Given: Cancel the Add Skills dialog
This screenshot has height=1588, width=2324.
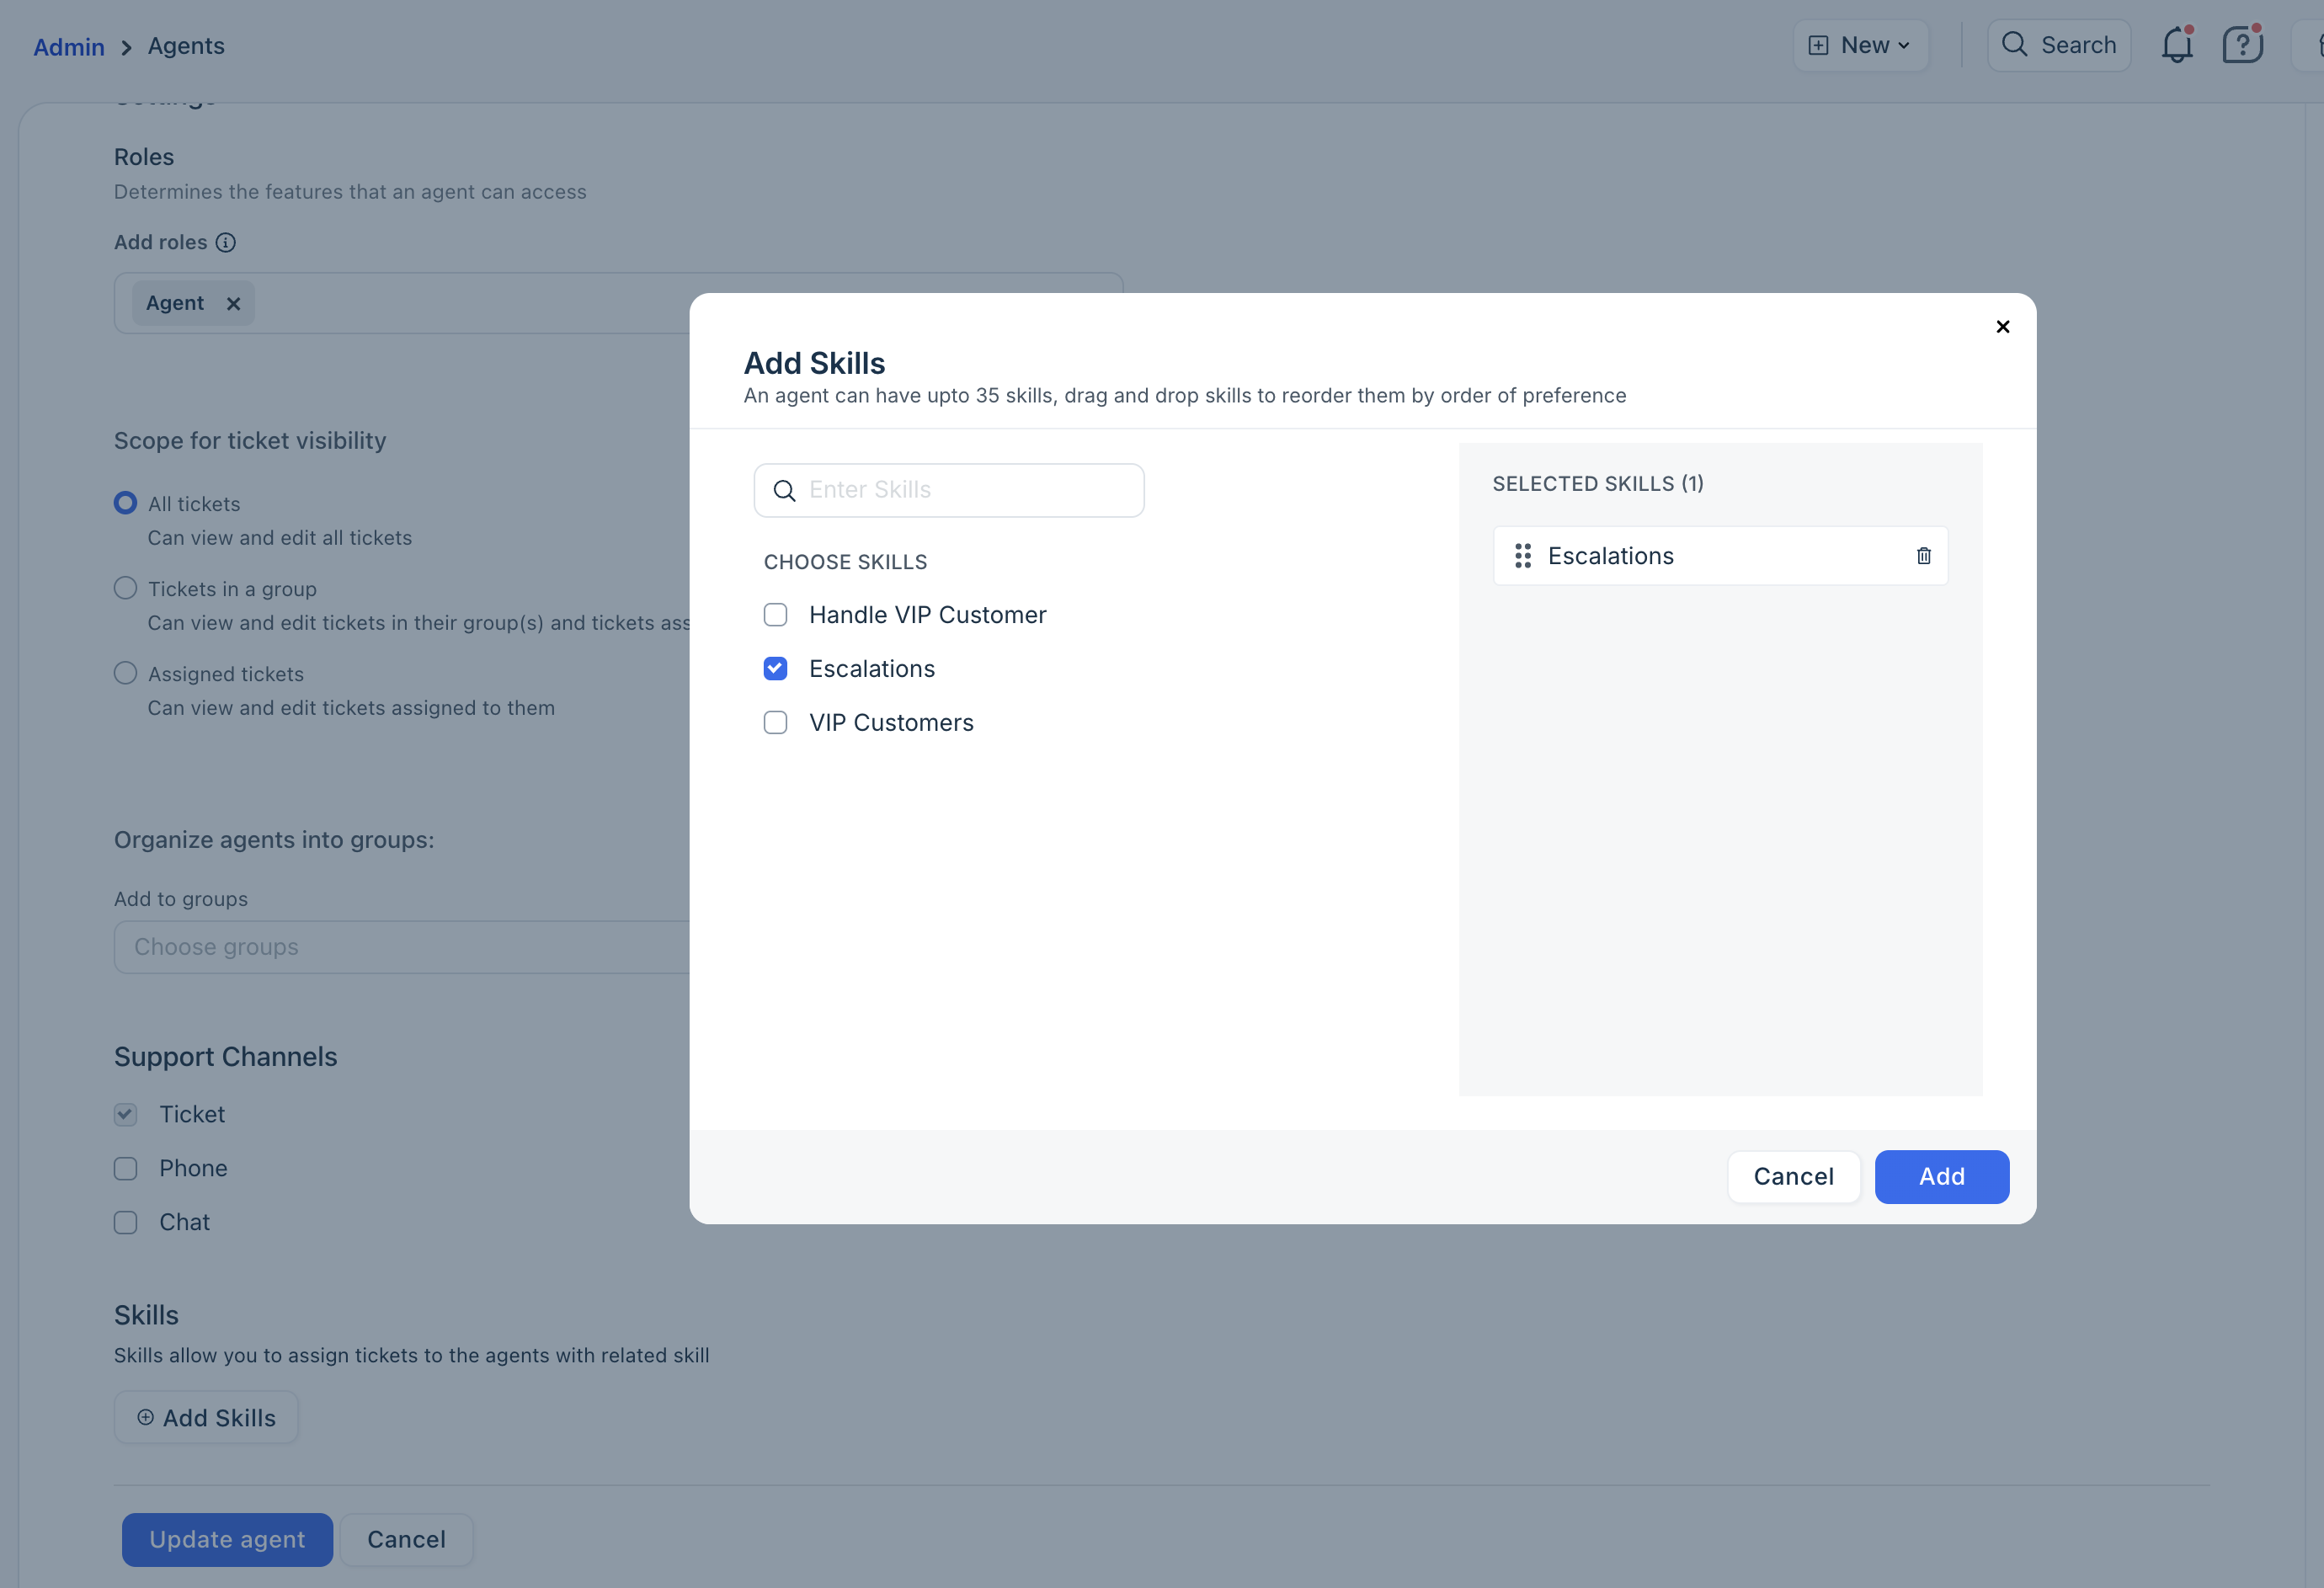Looking at the screenshot, I should click(x=1793, y=1177).
